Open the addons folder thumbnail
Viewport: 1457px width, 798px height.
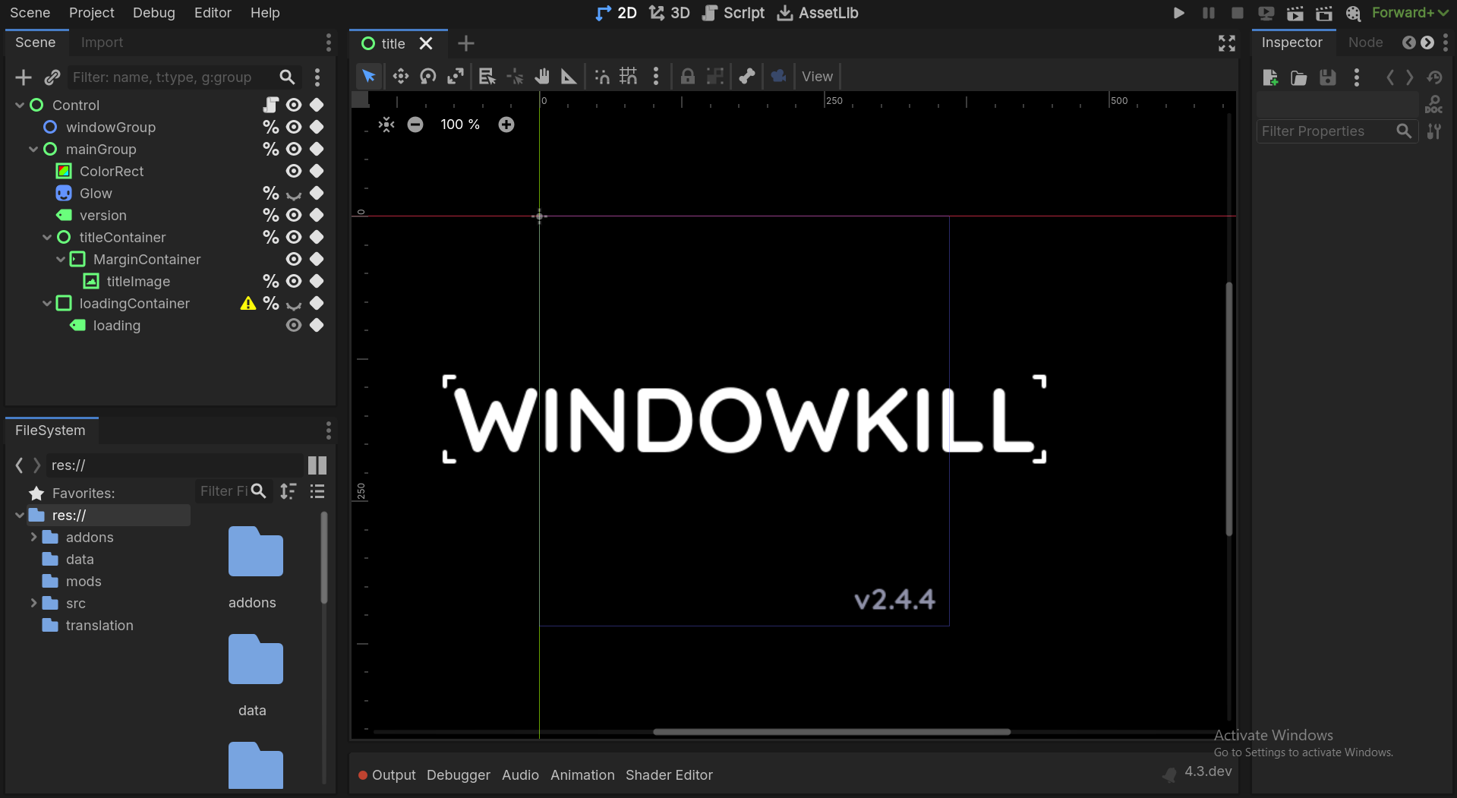[x=255, y=552]
